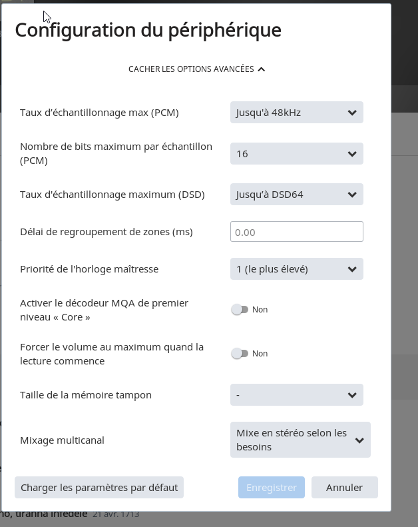Click the arrow icon of the '16' bits selector

tap(352, 154)
